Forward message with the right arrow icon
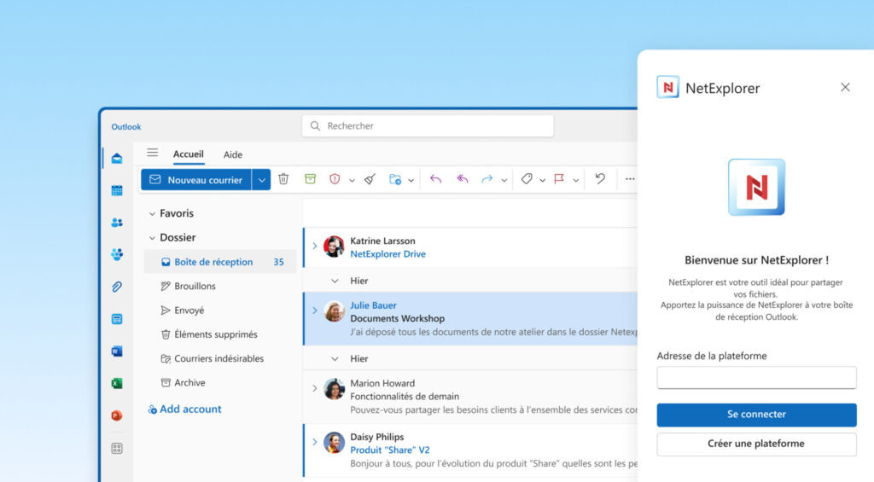The width and height of the screenshot is (874, 482). pyautogui.click(x=487, y=179)
